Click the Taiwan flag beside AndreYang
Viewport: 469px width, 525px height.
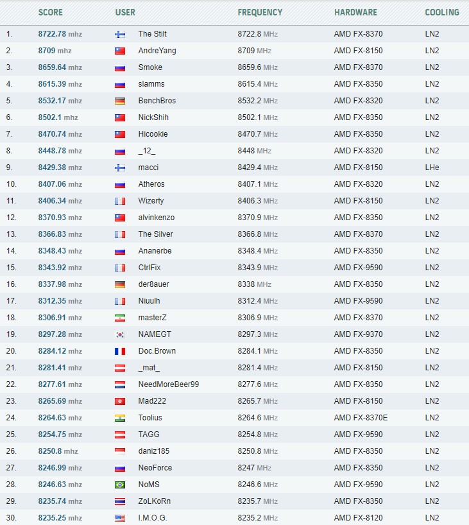120,51
